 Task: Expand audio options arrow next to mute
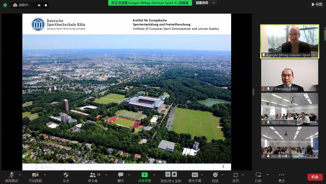click(x=20, y=175)
